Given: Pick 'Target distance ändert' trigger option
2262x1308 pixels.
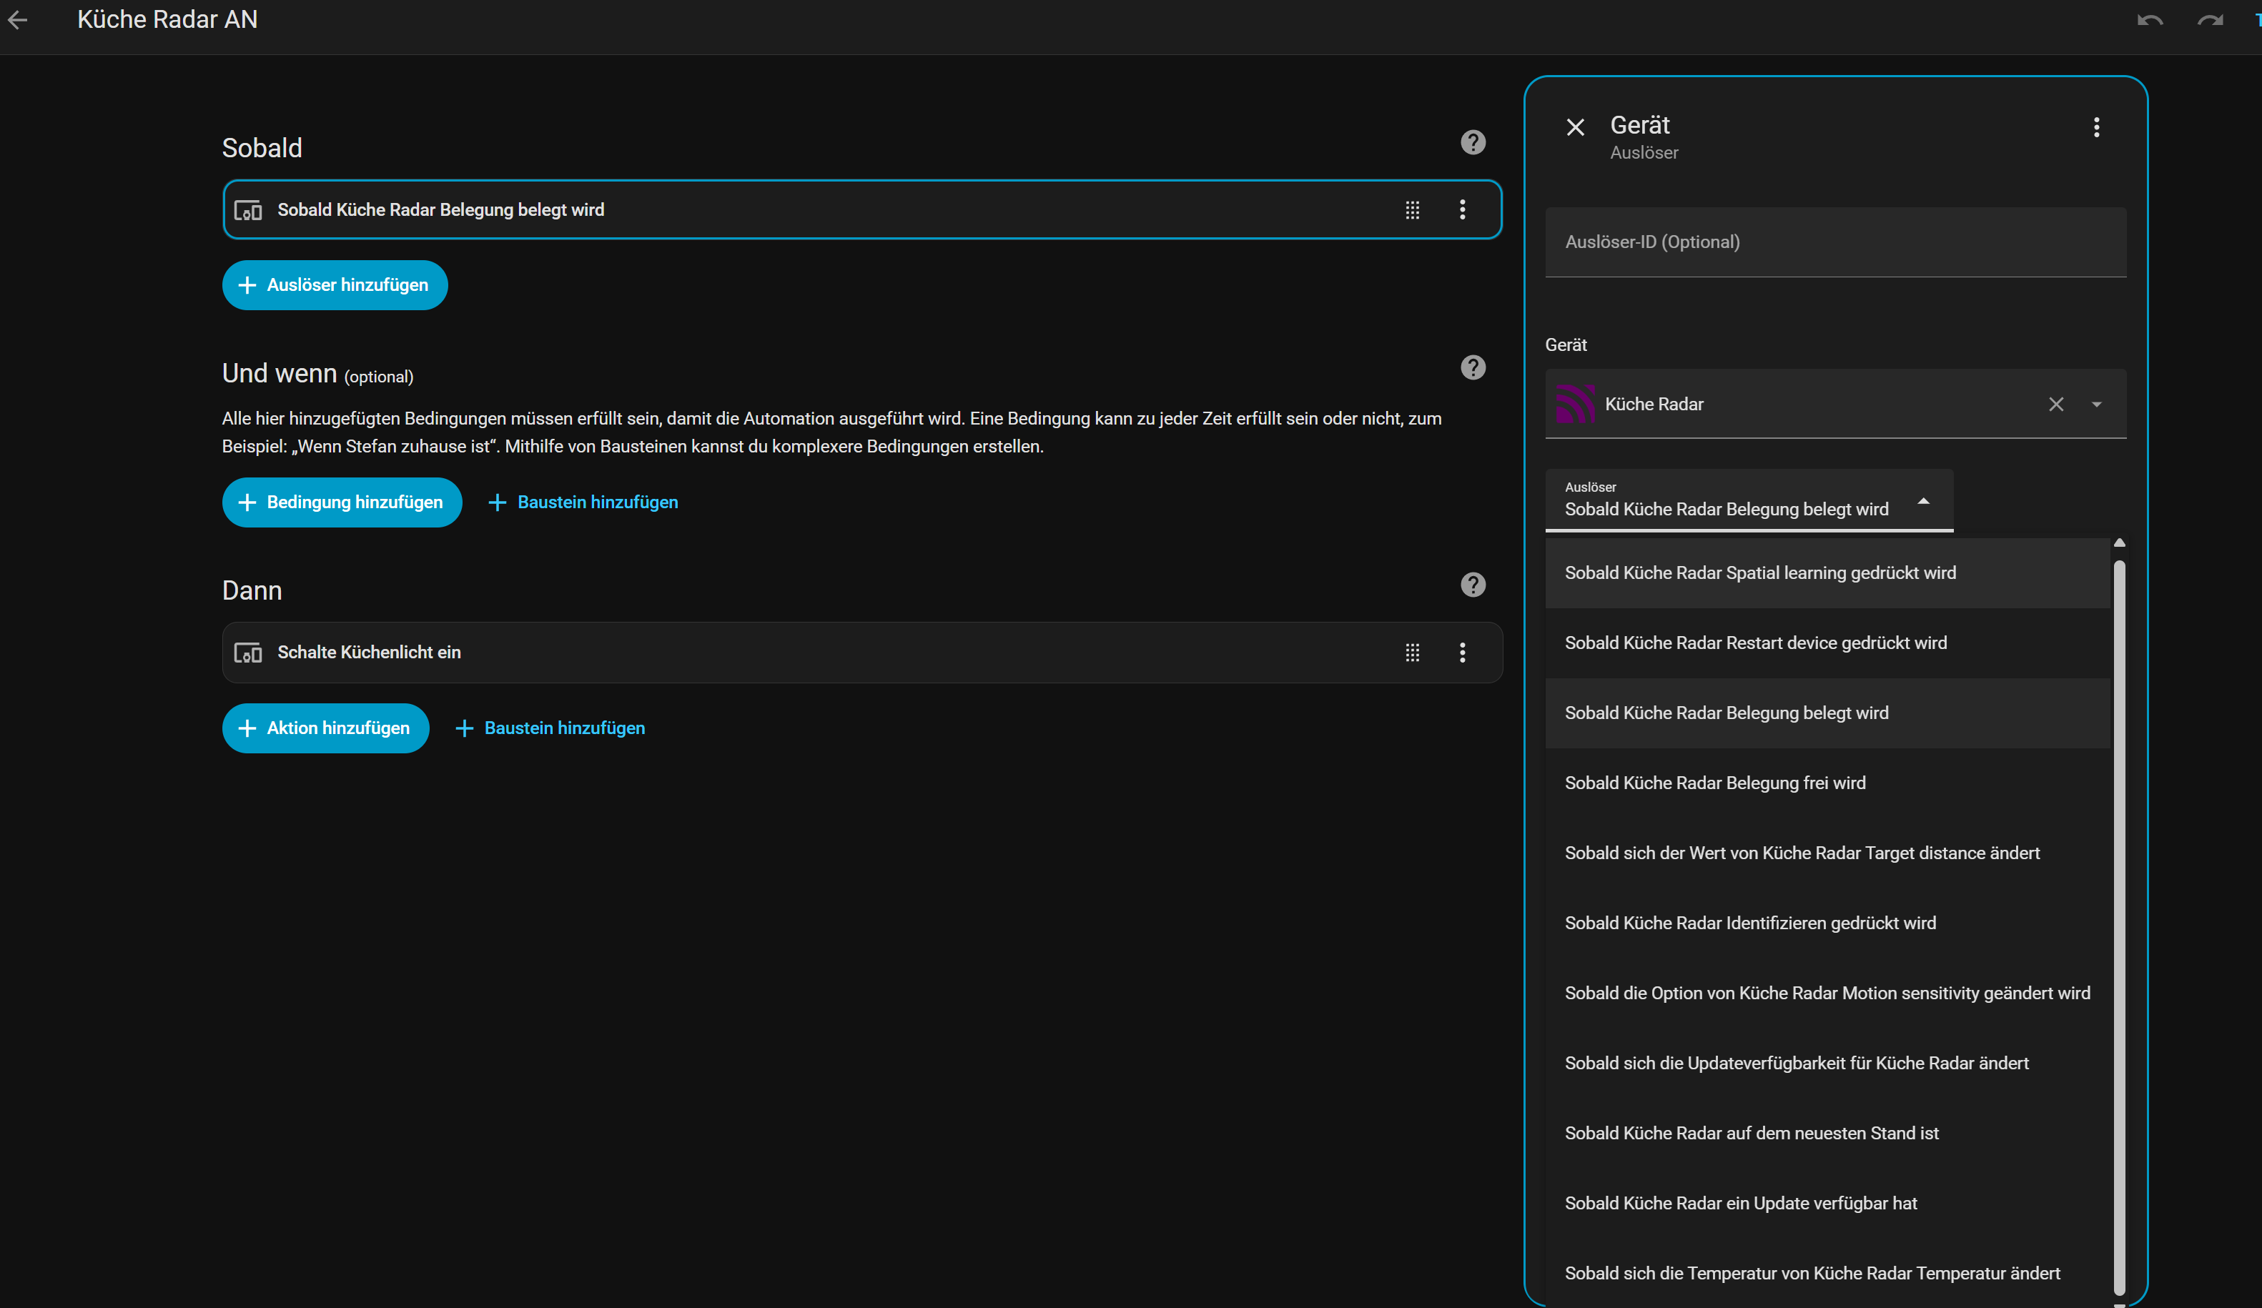Looking at the screenshot, I should point(1802,853).
